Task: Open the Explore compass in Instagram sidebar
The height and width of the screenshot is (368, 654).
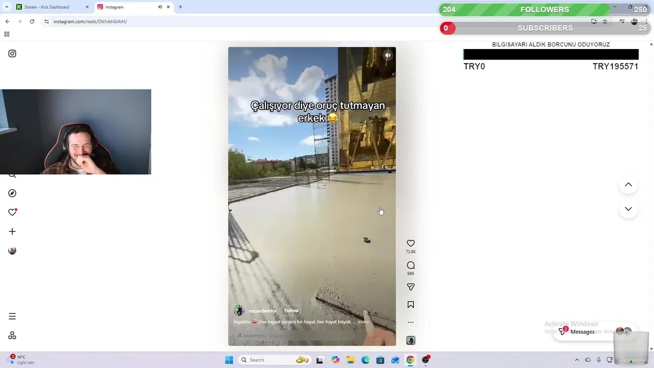Action: click(x=12, y=193)
